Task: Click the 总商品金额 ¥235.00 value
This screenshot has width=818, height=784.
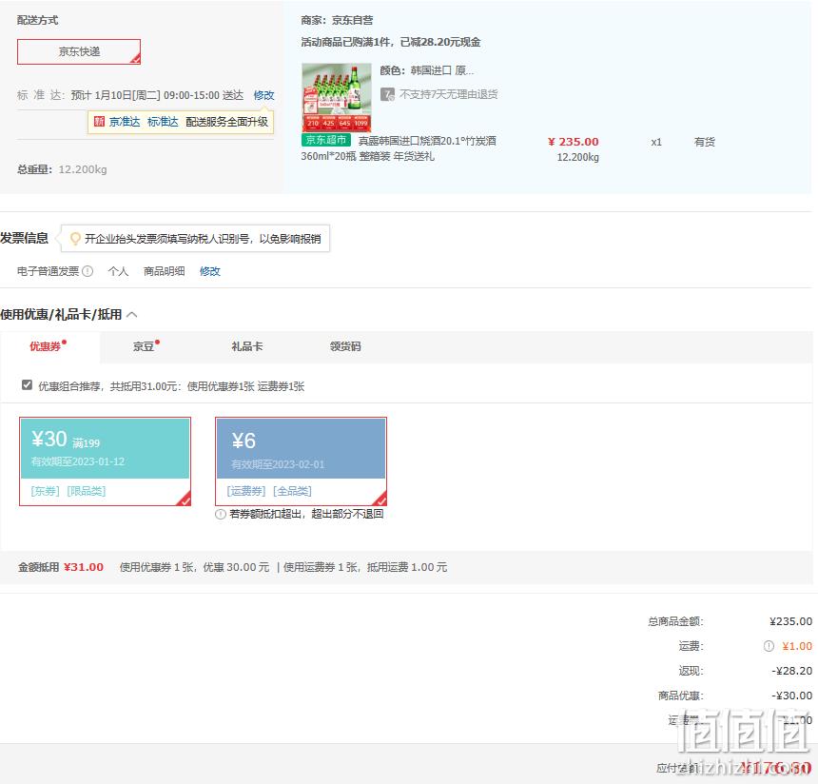Action: coord(790,621)
